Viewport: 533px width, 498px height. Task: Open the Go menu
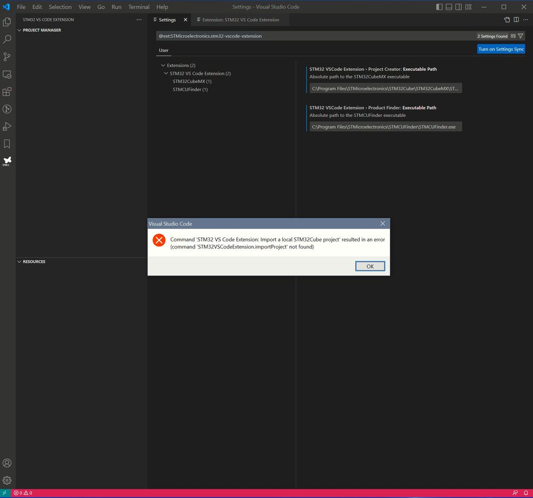[101, 7]
